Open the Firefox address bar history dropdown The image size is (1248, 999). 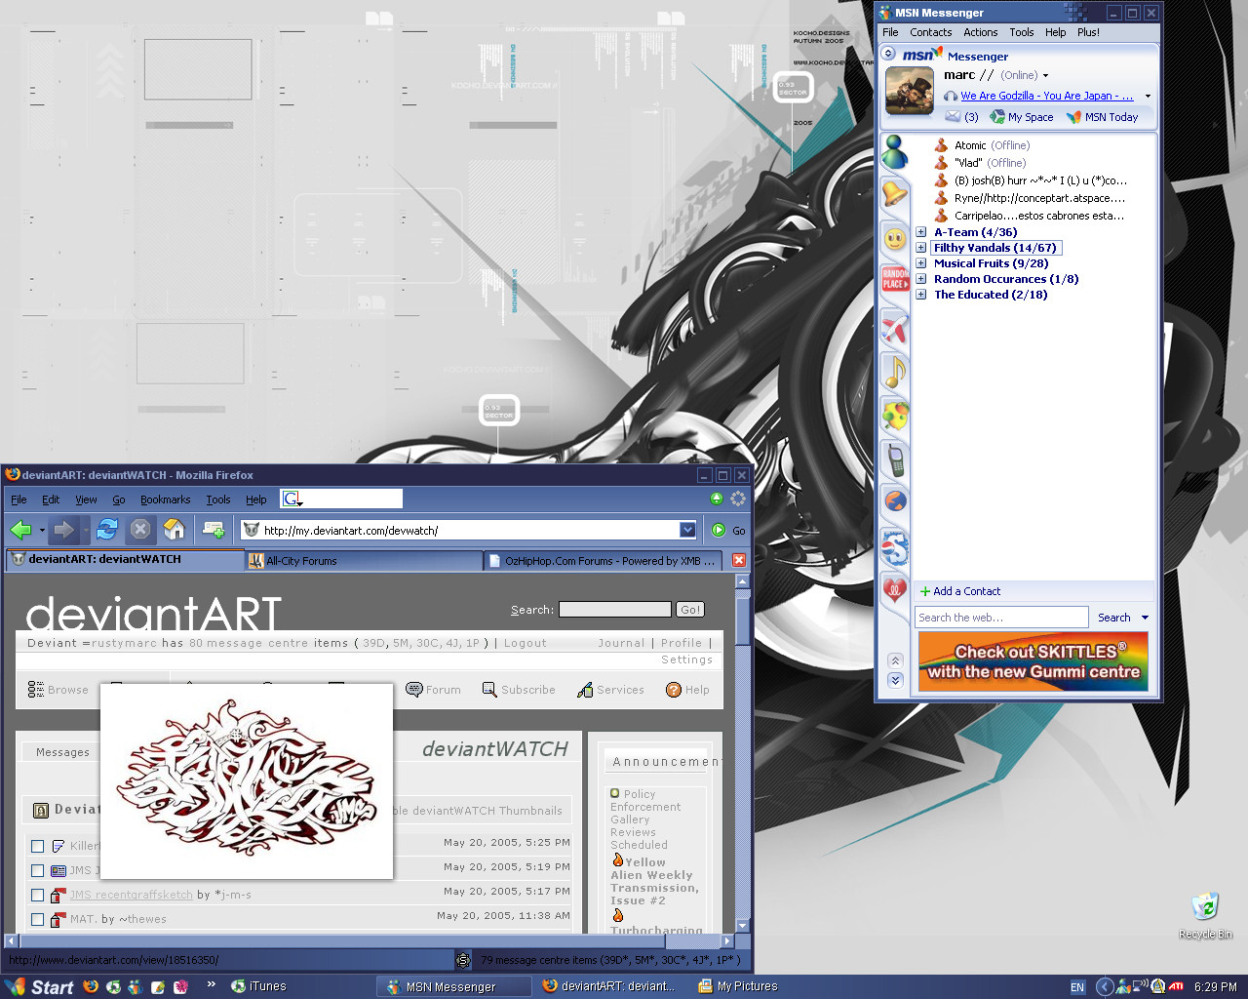687,530
